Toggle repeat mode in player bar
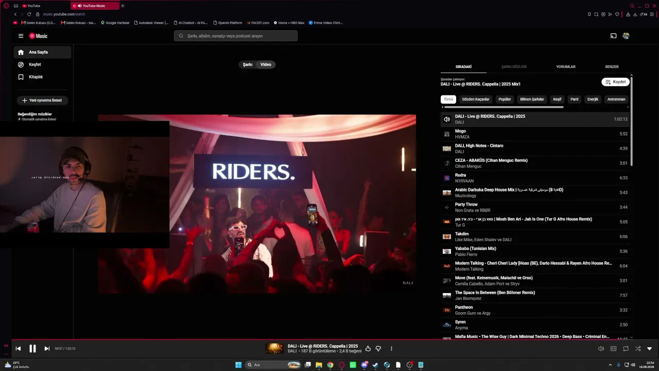This screenshot has width=659, height=371. (626, 349)
